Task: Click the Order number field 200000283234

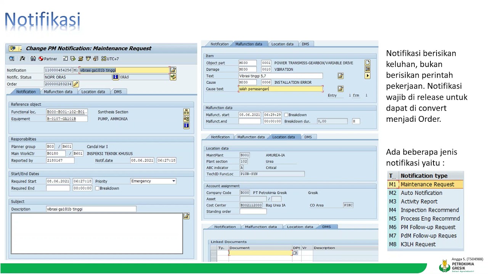Action: click(x=58, y=84)
